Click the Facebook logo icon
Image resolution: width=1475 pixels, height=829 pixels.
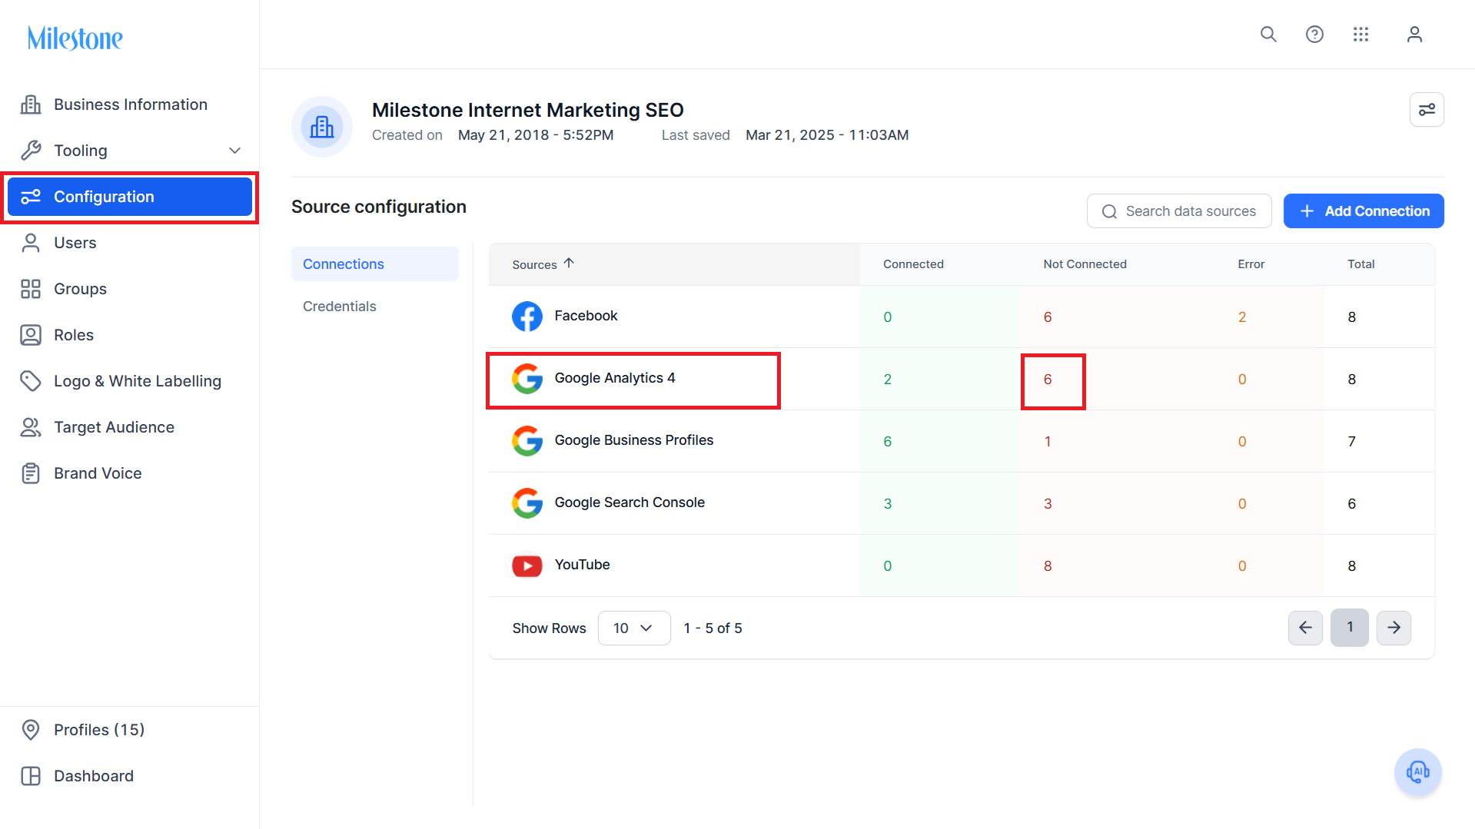(527, 317)
